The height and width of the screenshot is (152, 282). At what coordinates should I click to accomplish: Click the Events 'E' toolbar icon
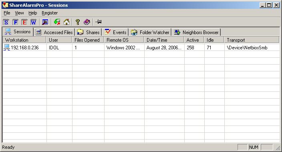pos(24,22)
